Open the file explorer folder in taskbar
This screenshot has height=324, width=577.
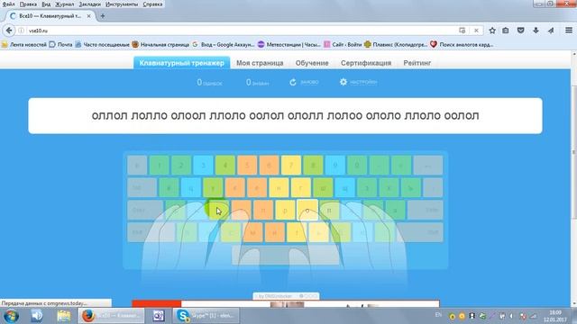coord(63,316)
